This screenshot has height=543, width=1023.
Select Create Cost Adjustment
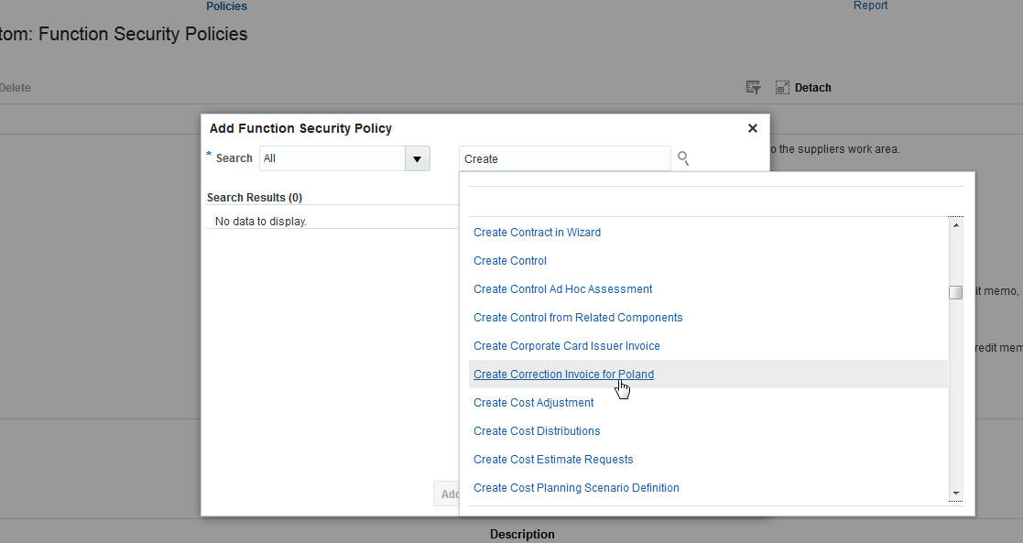coord(533,403)
